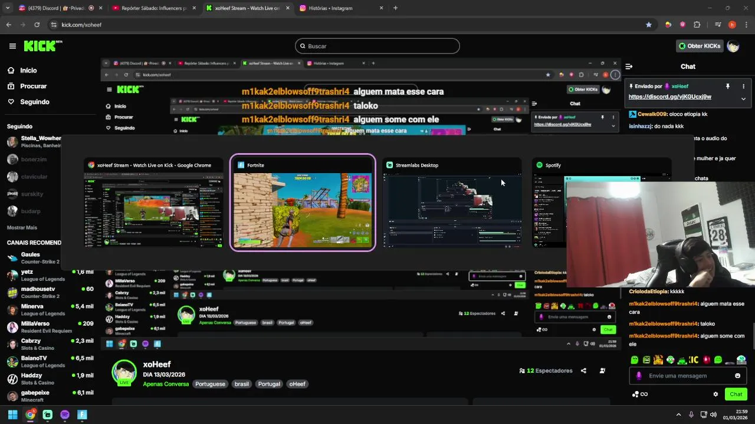The image size is (755, 424).
Task: Open the Chrome profile h avatar
Action: pyautogui.click(x=732, y=25)
